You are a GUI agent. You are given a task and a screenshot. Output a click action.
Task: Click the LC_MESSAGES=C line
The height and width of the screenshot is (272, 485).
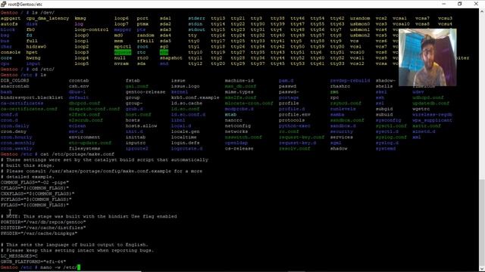(x=19, y=256)
